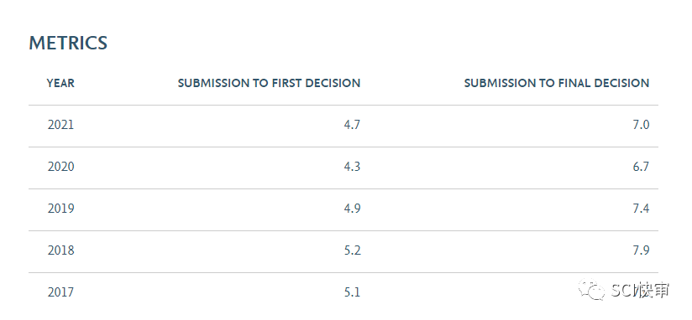Image resolution: width=692 pixels, height=320 pixels.
Task: Click the SCI快审 watermark text
Action: (641, 290)
